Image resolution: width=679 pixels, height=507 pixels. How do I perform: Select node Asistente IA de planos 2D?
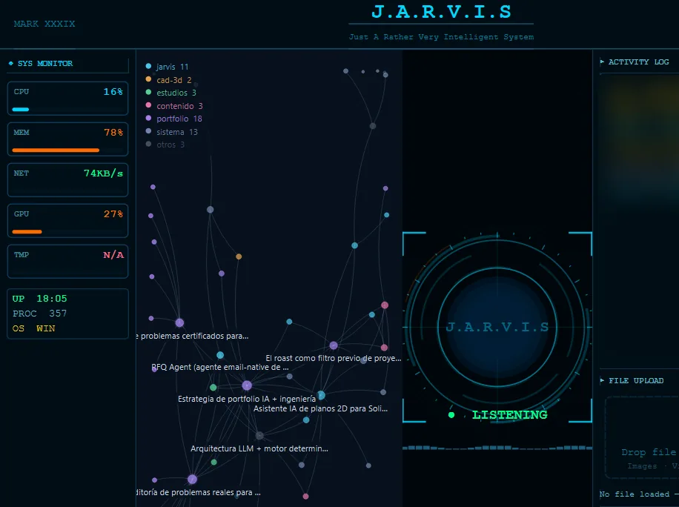[x=321, y=395]
